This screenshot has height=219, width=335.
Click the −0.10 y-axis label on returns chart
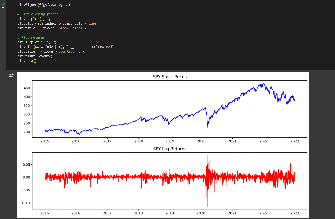25,203
